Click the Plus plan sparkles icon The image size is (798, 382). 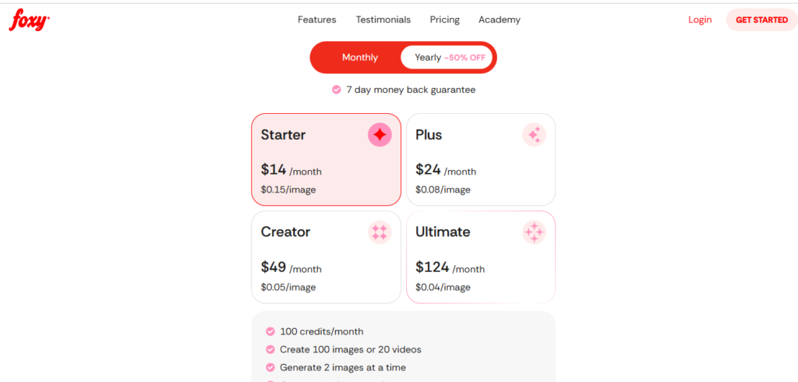pyautogui.click(x=534, y=135)
